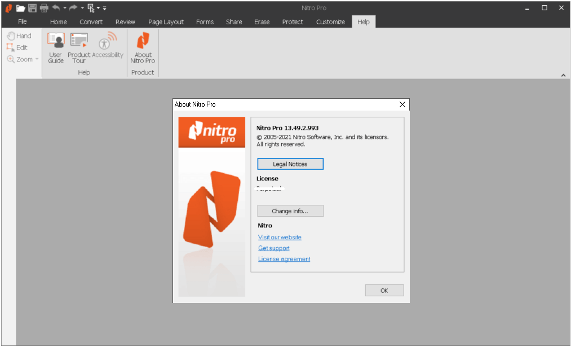Screen dimensions: 571x347
Task: Open the Erase tab
Action: (x=262, y=22)
